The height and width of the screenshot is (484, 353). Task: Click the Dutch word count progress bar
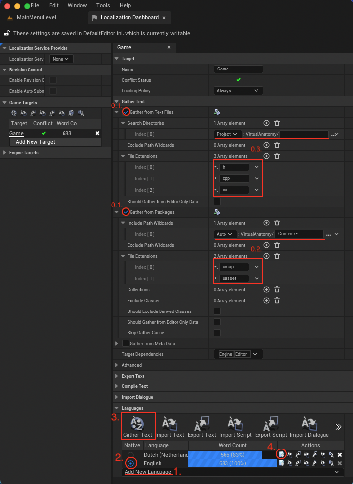pos(225,455)
